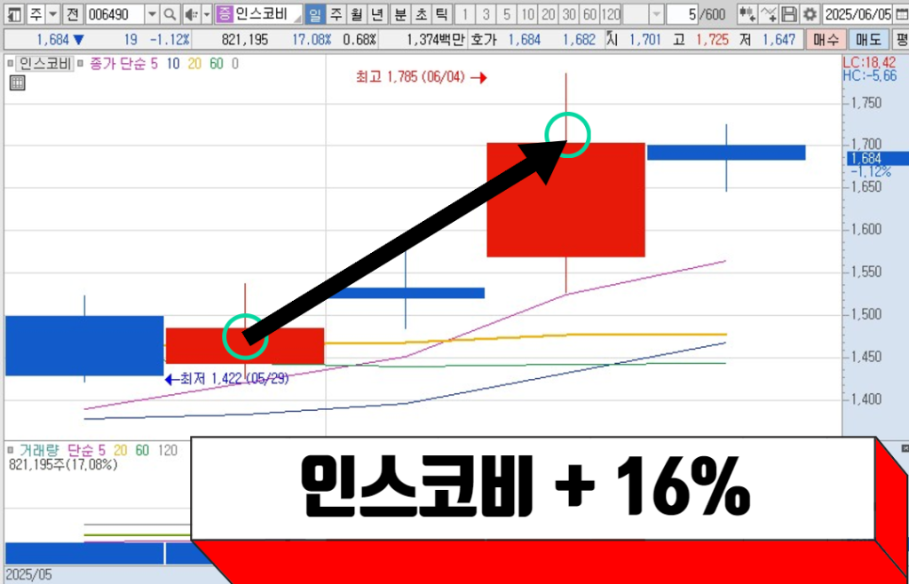The width and height of the screenshot is (909, 584).
Task: Click the volume value 821,195
Action: (245, 40)
